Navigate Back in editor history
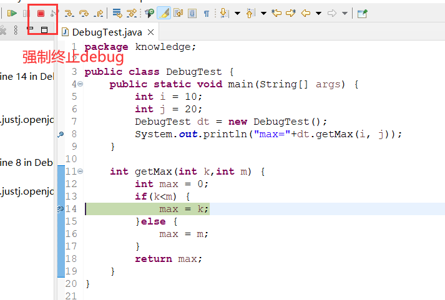 (306, 13)
